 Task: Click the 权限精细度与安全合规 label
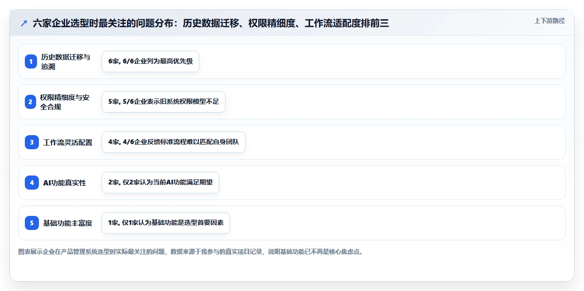click(x=65, y=102)
